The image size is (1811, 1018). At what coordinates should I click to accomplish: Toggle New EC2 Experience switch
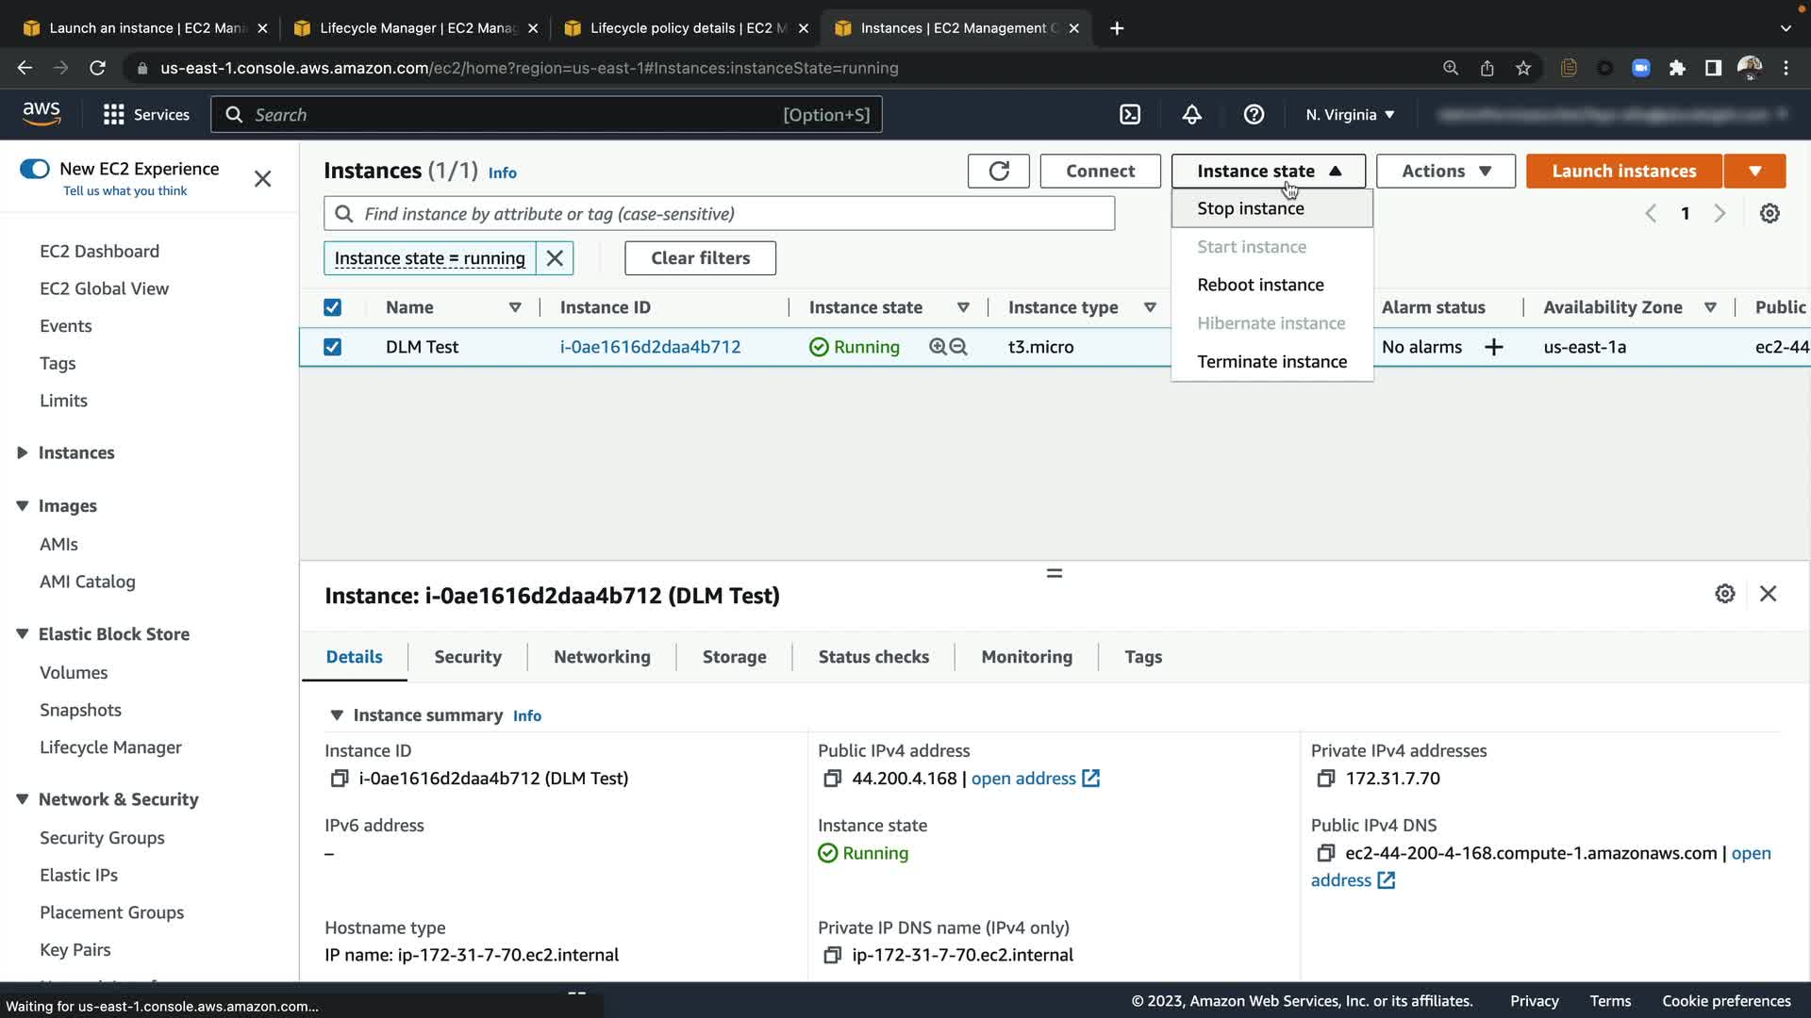pyautogui.click(x=35, y=169)
